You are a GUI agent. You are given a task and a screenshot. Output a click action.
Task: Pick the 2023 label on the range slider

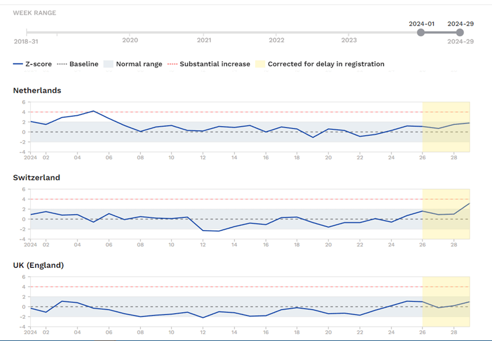pos(349,40)
